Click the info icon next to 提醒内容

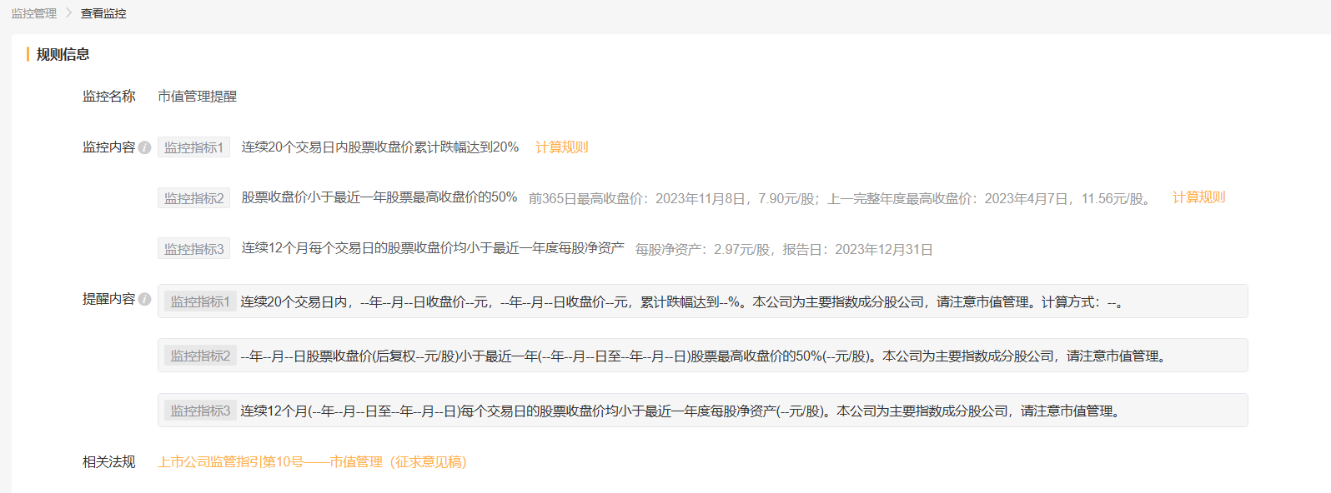click(x=145, y=299)
